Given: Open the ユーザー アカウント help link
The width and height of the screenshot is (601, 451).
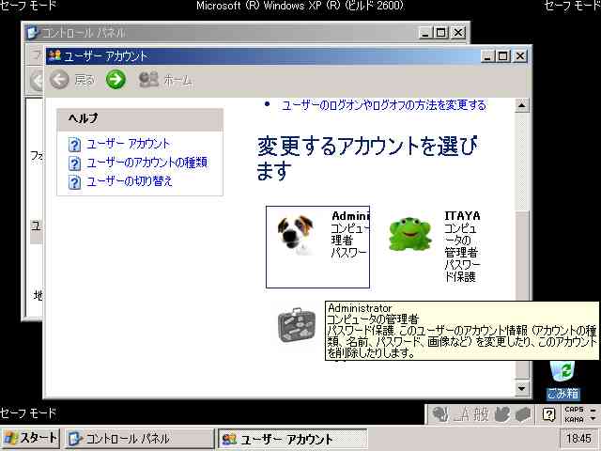Looking at the screenshot, I should pyautogui.click(x=128, y=144).
